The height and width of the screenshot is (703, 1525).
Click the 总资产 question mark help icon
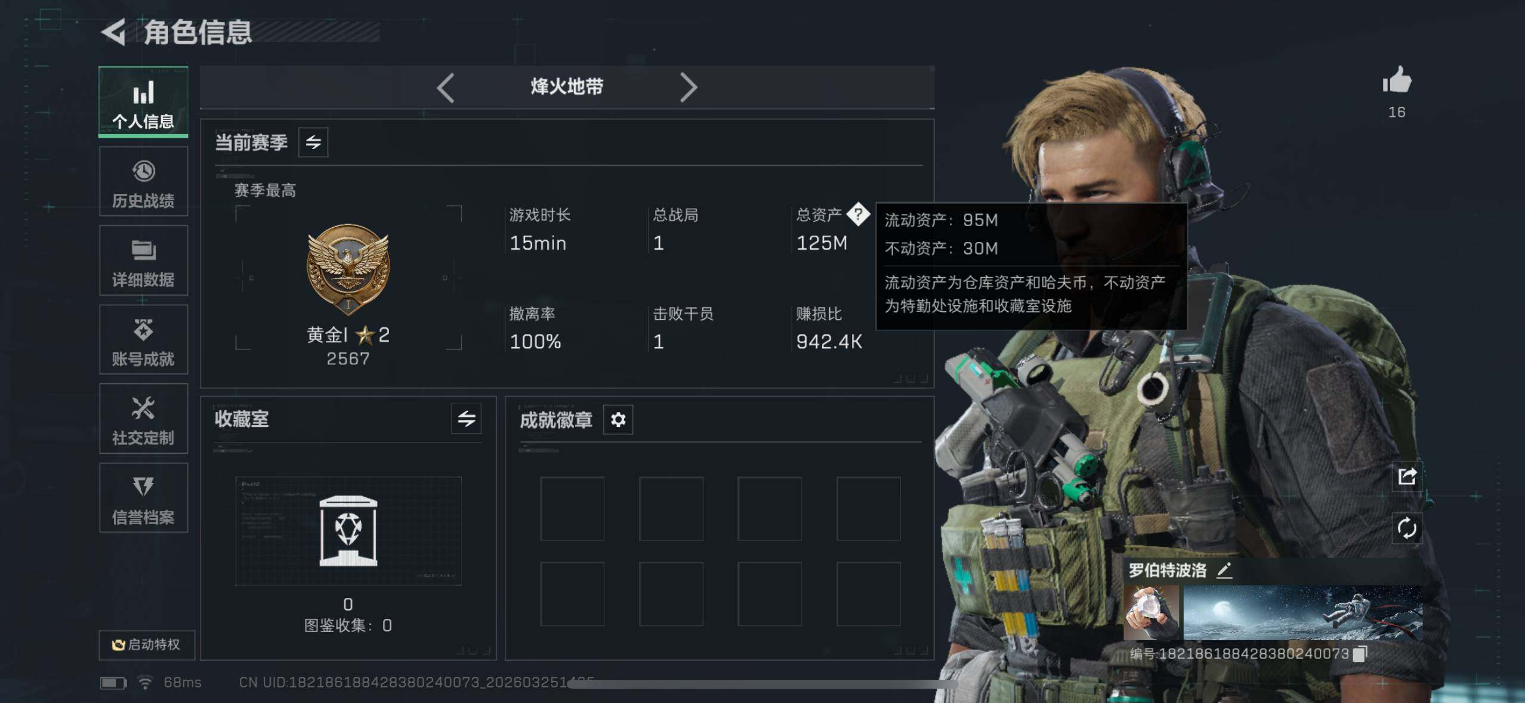(858, 214)
